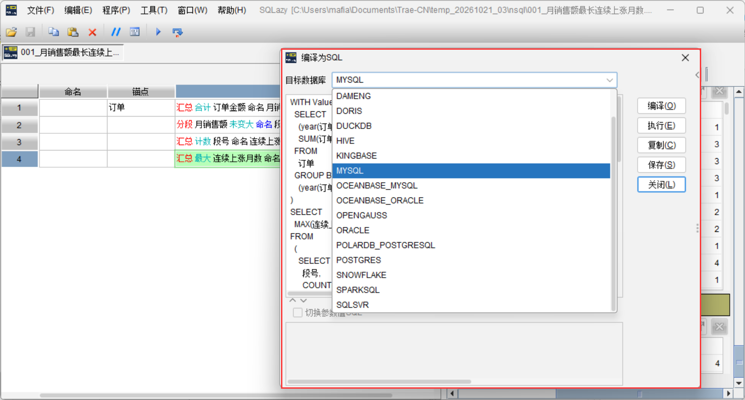Select DAMENG from the database list
This screenshot has height=400, width=745.
471,96
